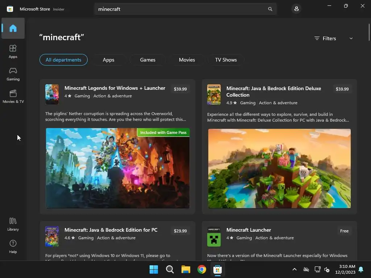This screenshot has height=278, width=371.
Task: Click the $39.99 price on Deluxe Collection
Action: [x=342, y=89]
